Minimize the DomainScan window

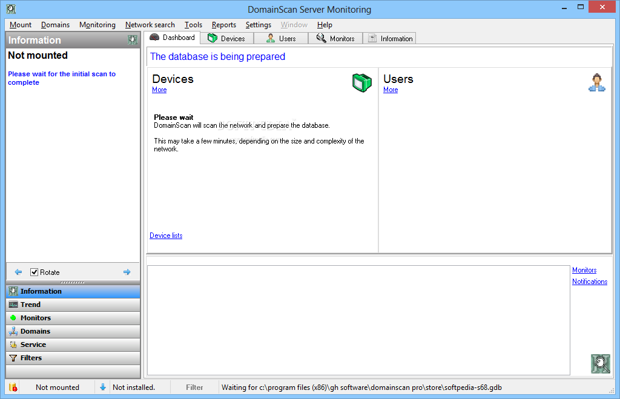[x=565, y=7]
